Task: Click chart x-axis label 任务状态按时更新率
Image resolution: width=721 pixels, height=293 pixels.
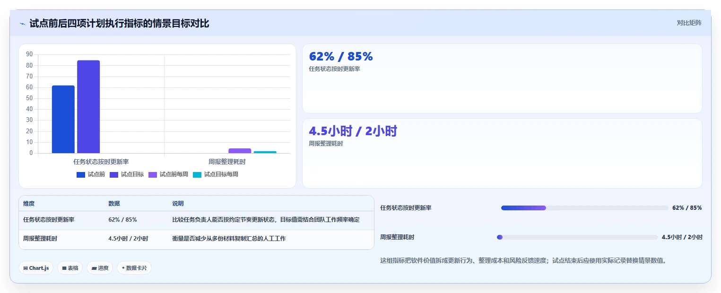Action: pos(101,162)
